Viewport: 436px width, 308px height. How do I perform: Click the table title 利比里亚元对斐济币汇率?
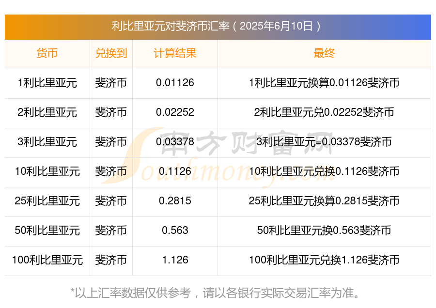(171, 26)
